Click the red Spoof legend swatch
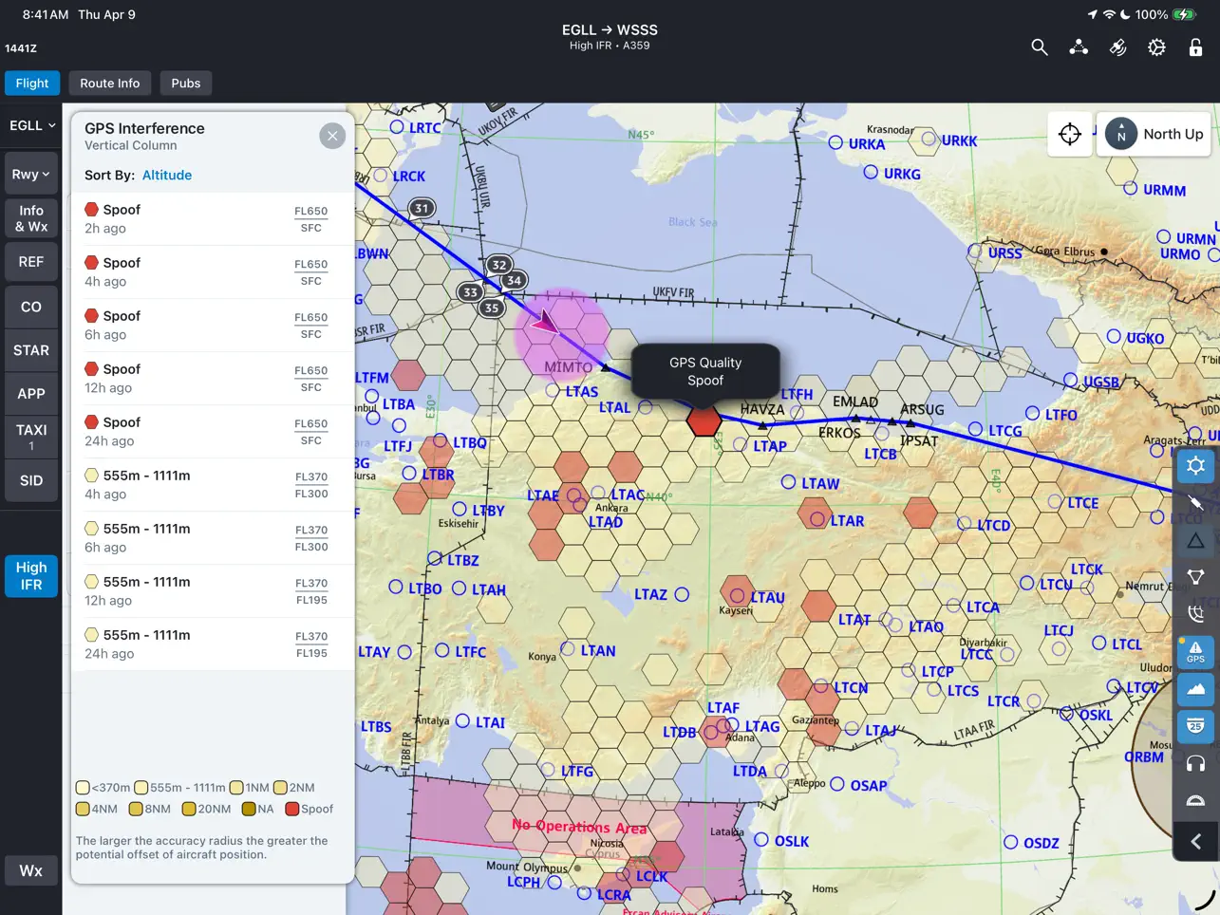This screenshot has height=915, width=1220. click(x=292, y=809)
